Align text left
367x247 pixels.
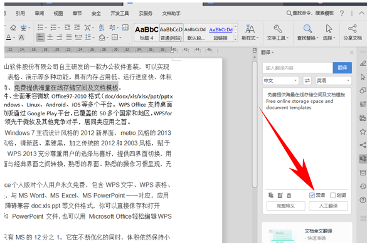40,37
